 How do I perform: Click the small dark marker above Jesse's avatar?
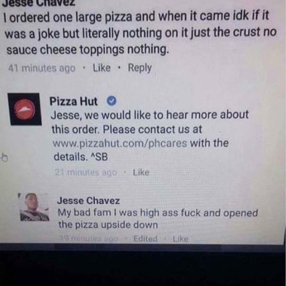point(19,196)
